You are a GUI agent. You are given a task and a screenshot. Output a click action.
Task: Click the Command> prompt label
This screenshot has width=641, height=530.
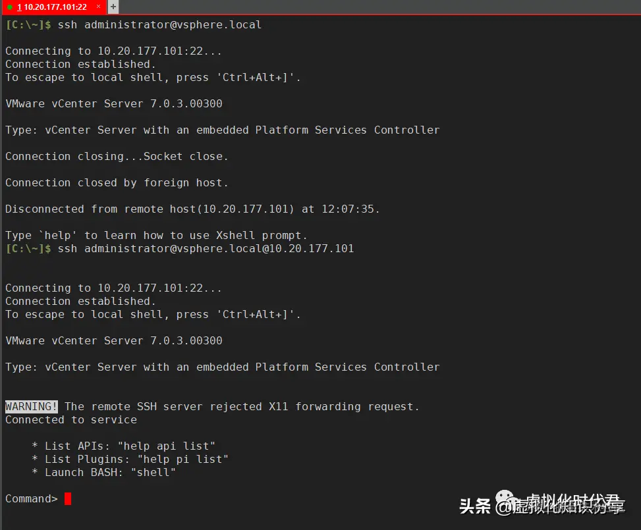click(31, 498)
